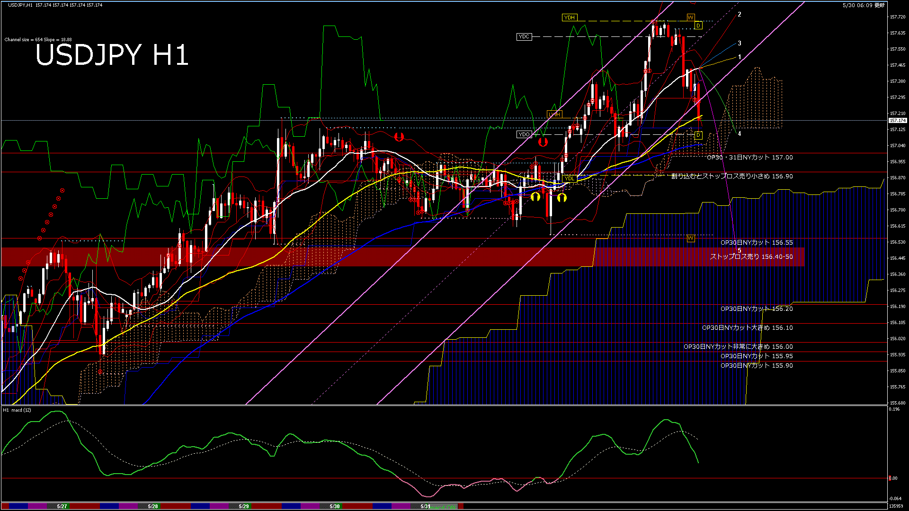Click the YDO level label
Image resolution: width=909 pixels, height=511 pixels.
pos(524,134)
